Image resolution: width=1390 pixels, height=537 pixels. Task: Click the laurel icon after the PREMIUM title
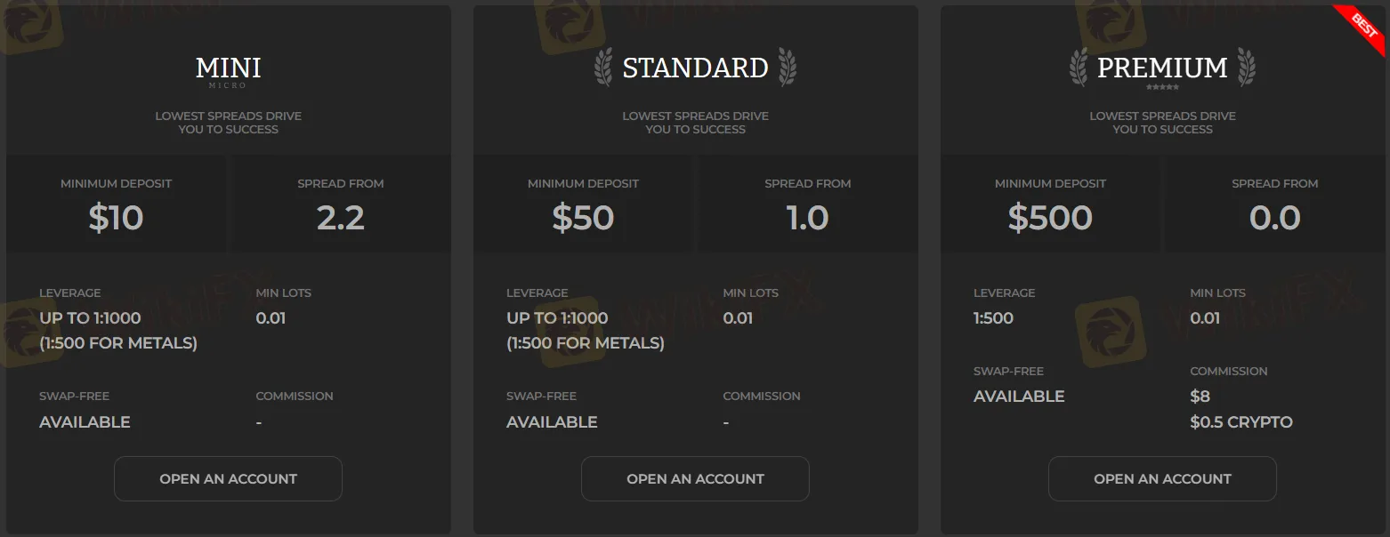pyautogui.click(x=1246, y=68)
